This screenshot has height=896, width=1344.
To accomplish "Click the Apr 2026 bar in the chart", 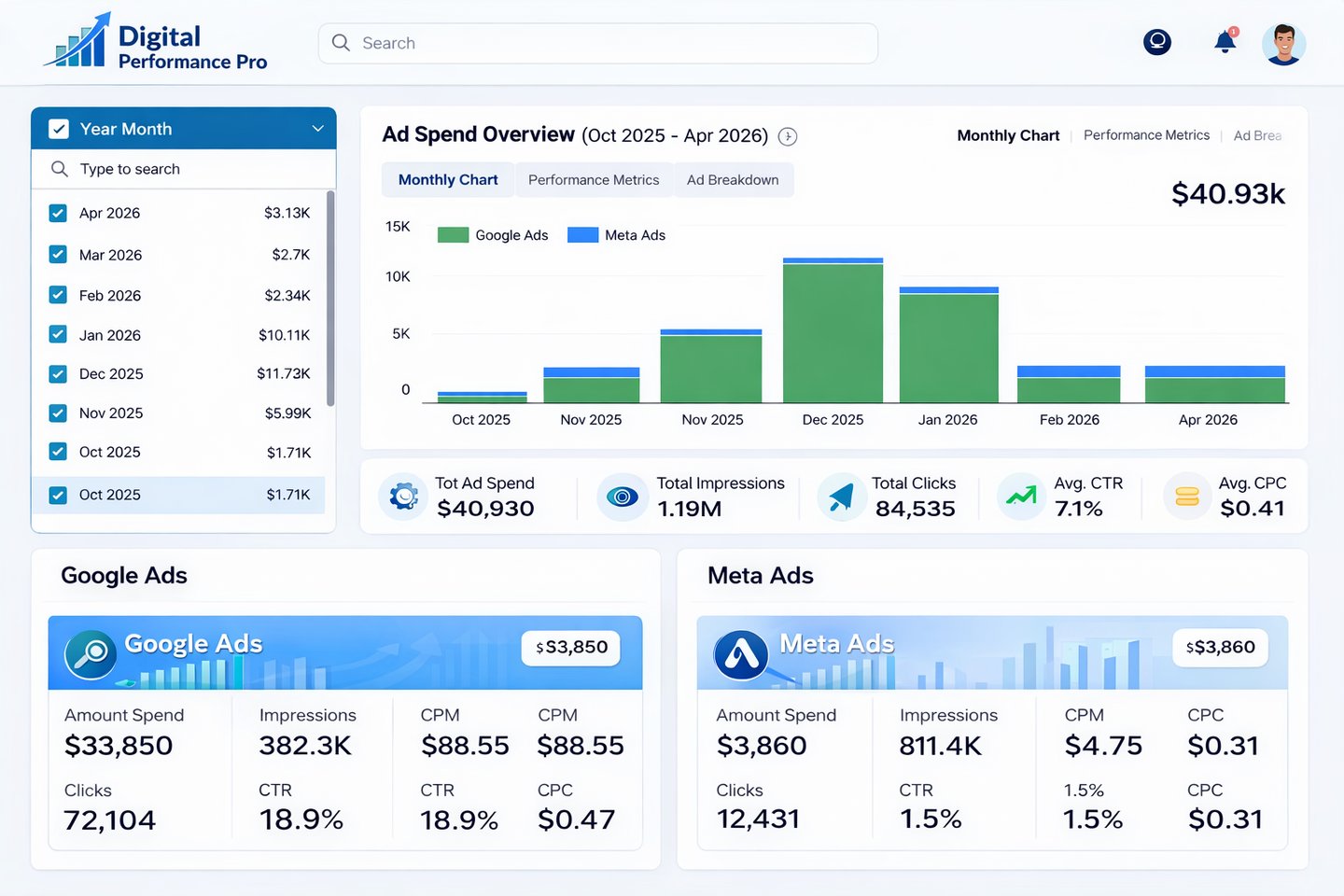I will tap(1215, 385).
